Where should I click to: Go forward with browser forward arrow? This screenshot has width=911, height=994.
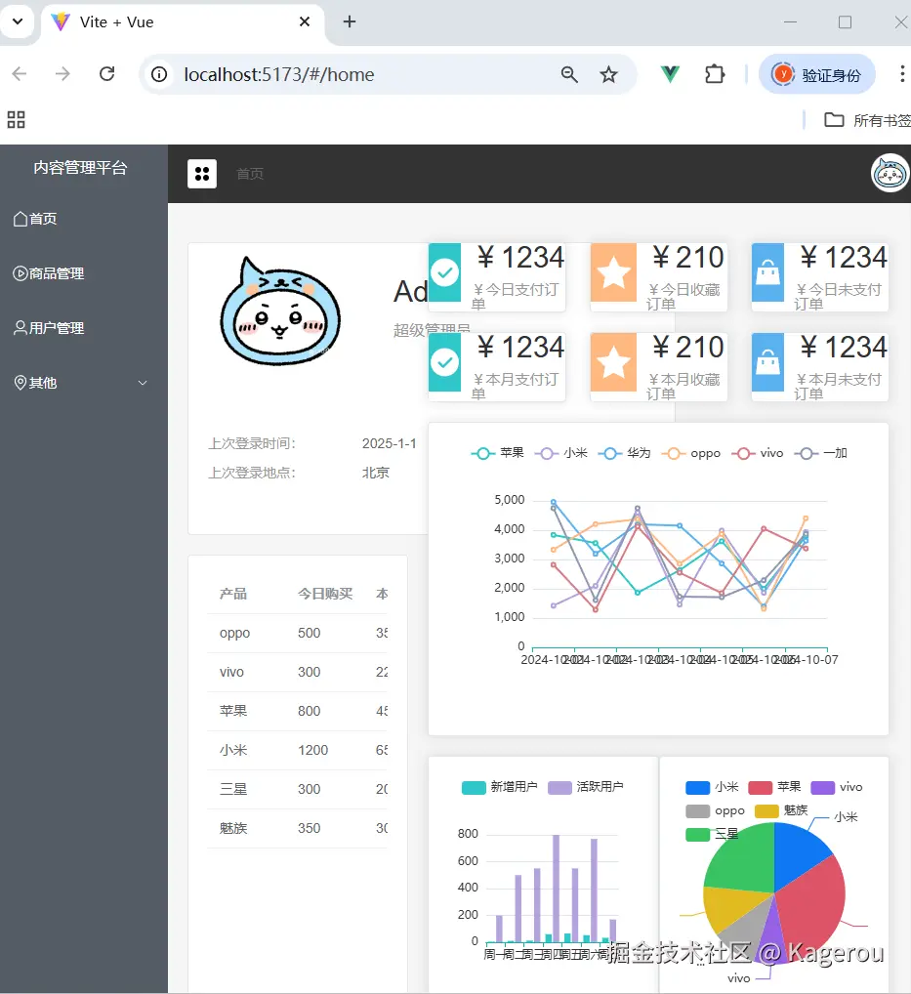[x=62, y=74]
